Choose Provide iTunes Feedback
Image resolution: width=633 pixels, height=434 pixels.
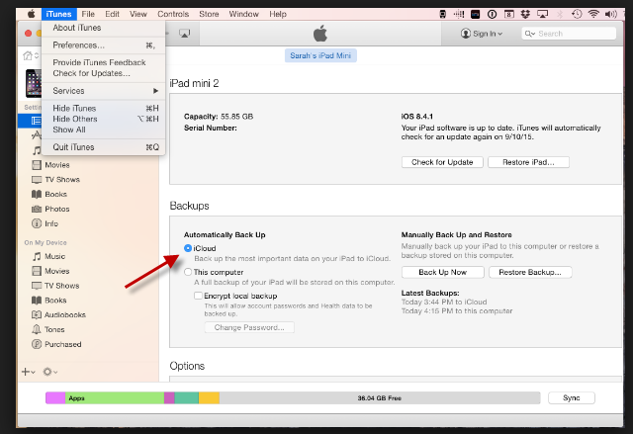pyautogui.click(x=104, y=62)
